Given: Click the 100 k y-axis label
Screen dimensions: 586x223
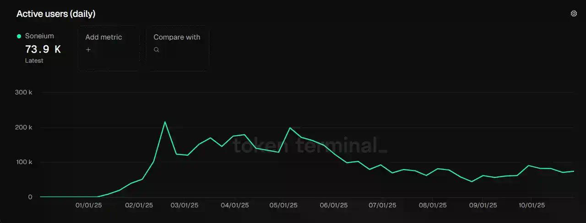Looking at the screenshot, I should tap(24, 162).
